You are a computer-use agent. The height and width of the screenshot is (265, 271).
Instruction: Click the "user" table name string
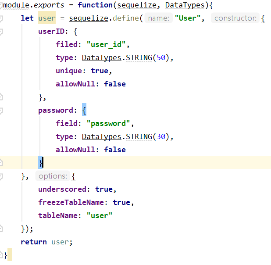pos(100,215)
